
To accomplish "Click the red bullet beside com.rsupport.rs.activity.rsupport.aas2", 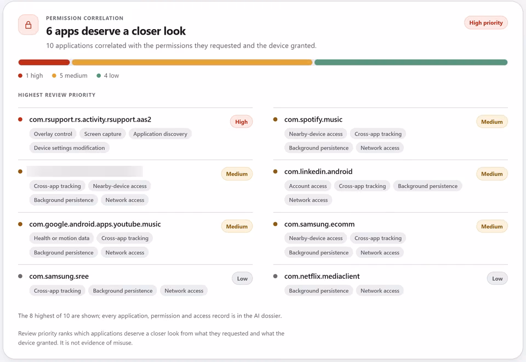I will pyautogui.click(x=20, y=119).
